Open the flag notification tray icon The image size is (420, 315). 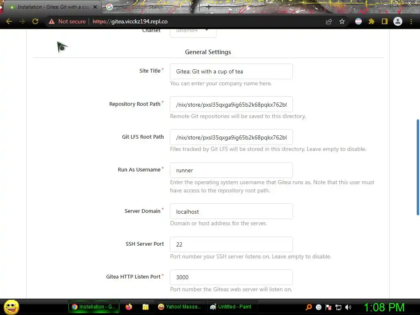[329, 307]
